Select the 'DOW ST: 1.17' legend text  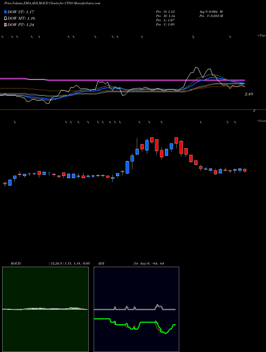pyautogui.click(x=21, y=12)
